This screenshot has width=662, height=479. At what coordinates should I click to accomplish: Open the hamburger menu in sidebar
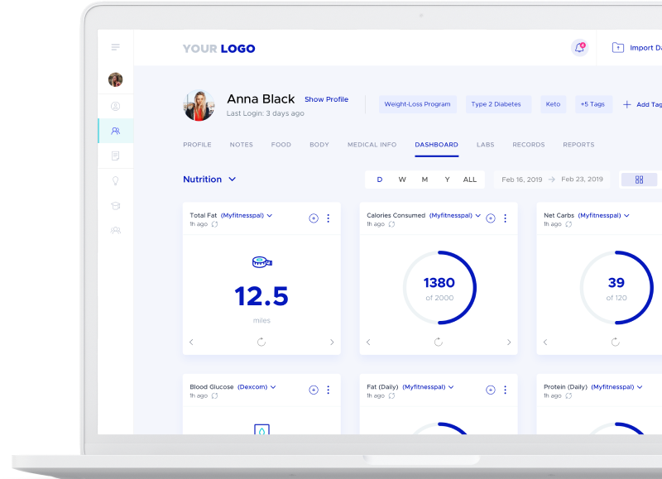coord(115,47)
